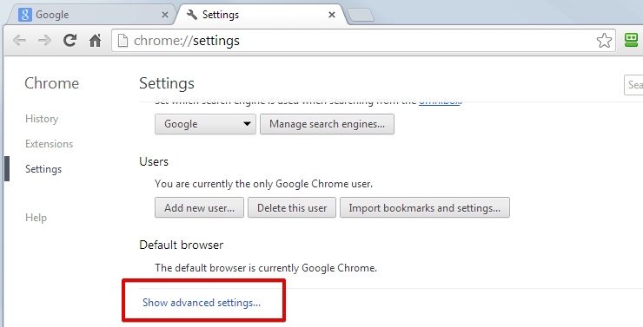643x327 pixels.
Task: Open a new tab
Action: [x=361, y=15]
